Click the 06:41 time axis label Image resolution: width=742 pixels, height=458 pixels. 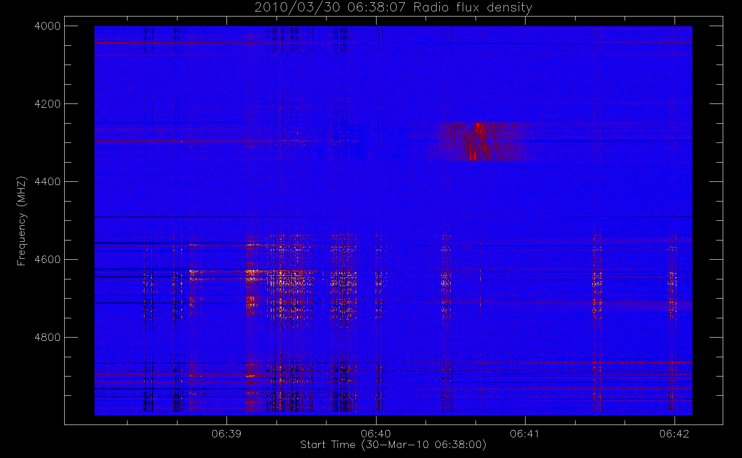pos(525,434)
